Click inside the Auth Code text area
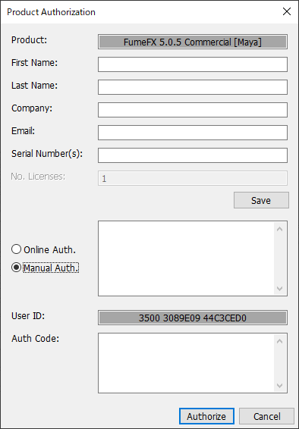Screen dimensions: 299x429 pos(186,363)
